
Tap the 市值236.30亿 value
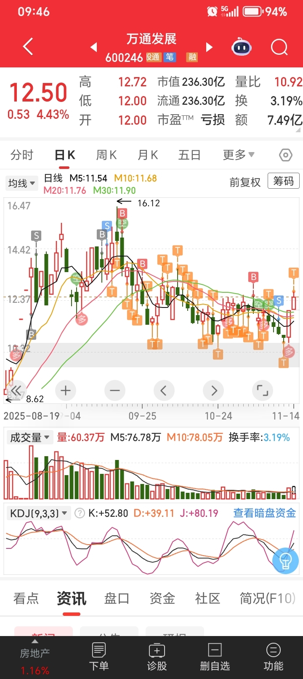(x=191, y=82)
